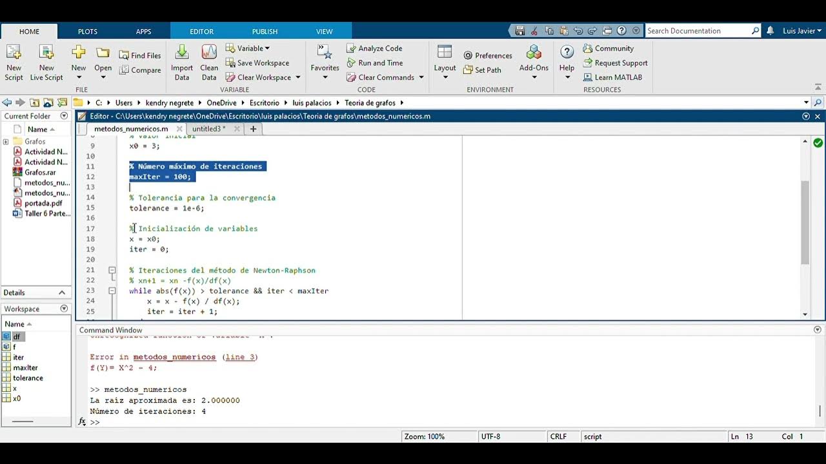Click Analyze Code
Screen dimensions: 826x464
coord(374,48)
